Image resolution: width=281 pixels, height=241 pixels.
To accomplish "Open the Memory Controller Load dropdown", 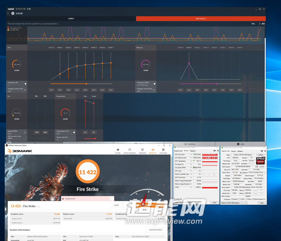I will 191,174.
